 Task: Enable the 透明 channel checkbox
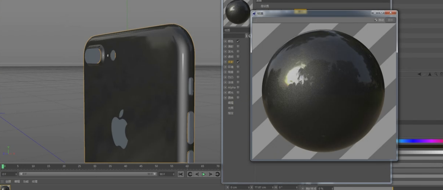[x=238, y=56]
